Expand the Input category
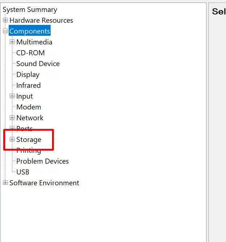The width and height of the screenshot is (226, 242). [12, 96]
